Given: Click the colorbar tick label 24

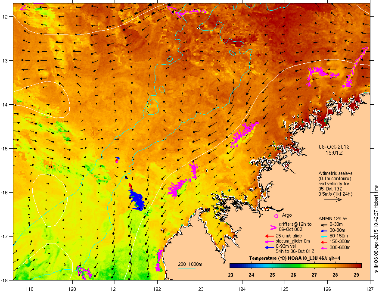Looking at the screenshot, I should click(x=252, y=275).
